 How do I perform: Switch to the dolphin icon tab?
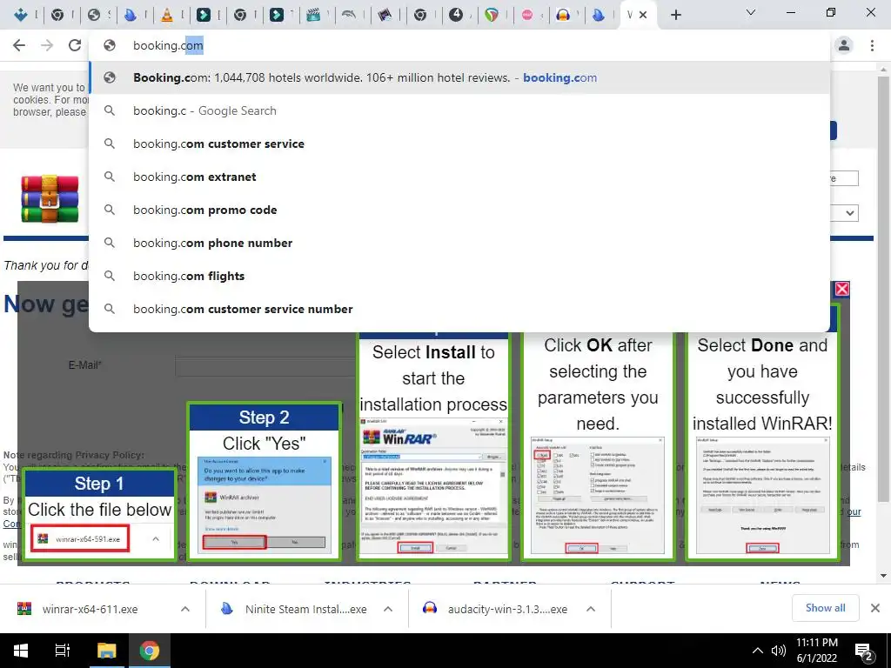(348, 15)
